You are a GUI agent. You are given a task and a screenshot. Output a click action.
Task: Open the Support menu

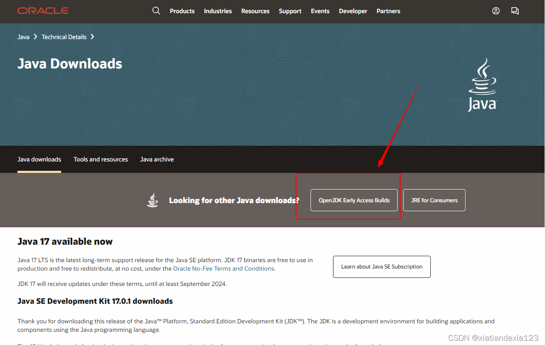(290, 11)
